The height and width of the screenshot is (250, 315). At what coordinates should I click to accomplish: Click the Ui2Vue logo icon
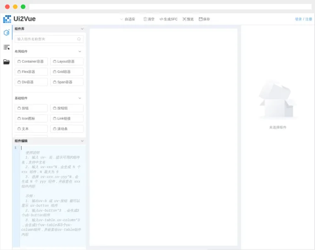(7, 19)
